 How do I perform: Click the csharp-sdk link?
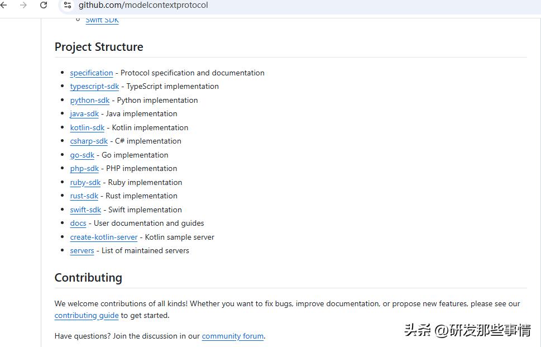(89, 141)
